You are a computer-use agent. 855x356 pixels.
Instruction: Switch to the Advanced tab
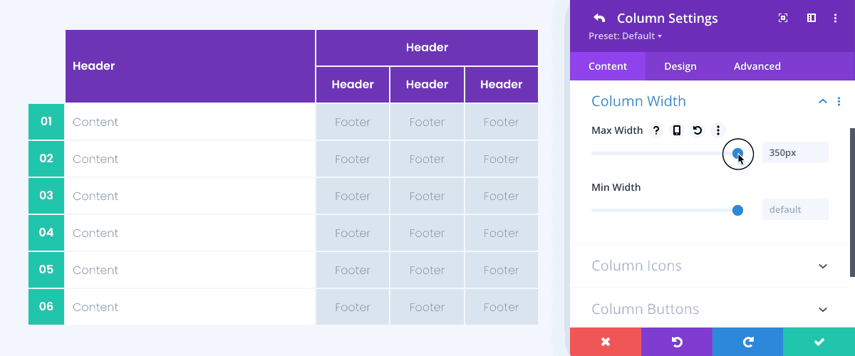point(757,66)
